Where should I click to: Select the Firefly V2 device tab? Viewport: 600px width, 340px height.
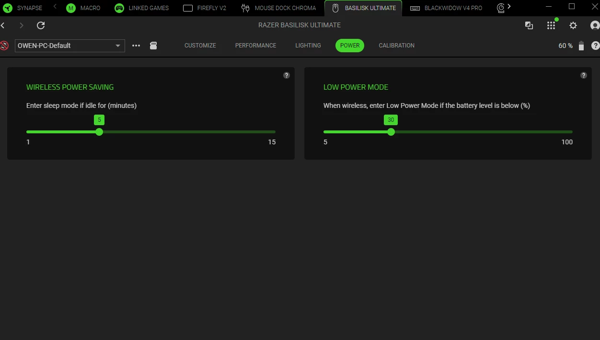tap(205, 8)
